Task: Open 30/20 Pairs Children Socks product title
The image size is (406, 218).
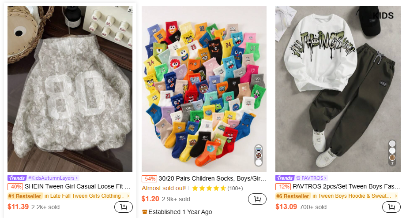Action: (x=212, y=179)
